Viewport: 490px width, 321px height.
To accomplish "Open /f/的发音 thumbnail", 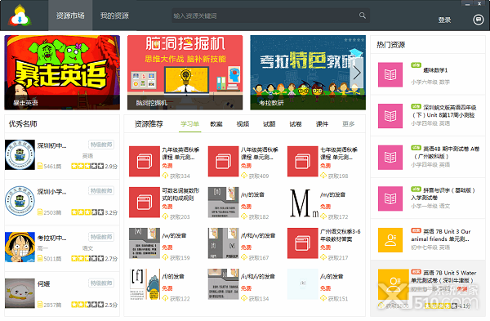I will point(145,284).
